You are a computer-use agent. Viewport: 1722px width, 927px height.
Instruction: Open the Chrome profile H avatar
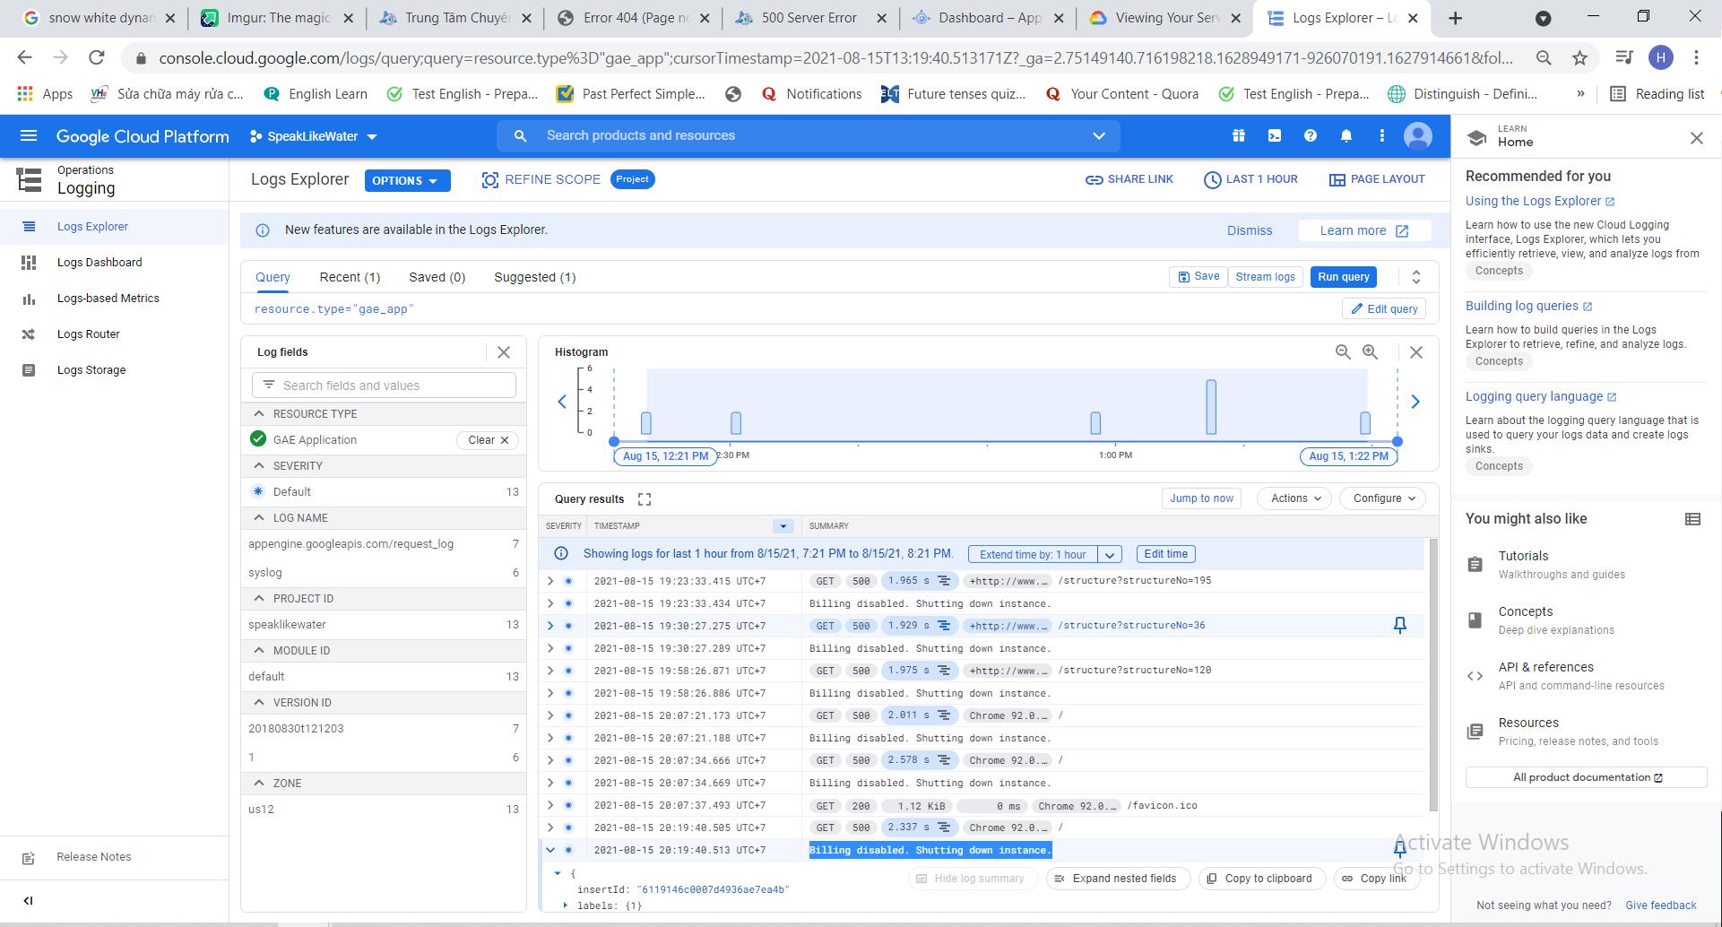1661,58
